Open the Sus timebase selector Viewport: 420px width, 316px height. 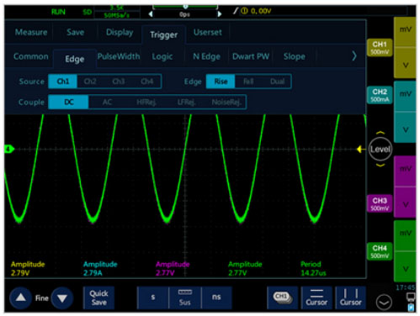pyautogui.click(x=185, y=298)
